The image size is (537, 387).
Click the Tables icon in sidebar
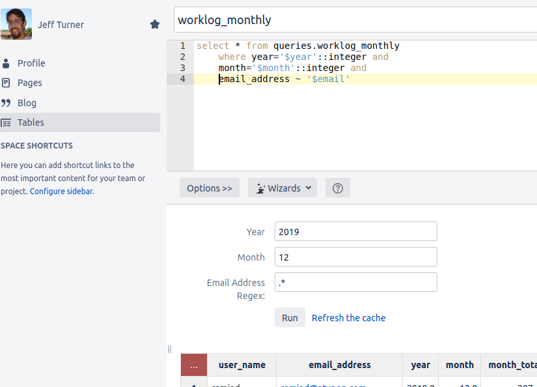pyautogui.click(x=7, y=122)
